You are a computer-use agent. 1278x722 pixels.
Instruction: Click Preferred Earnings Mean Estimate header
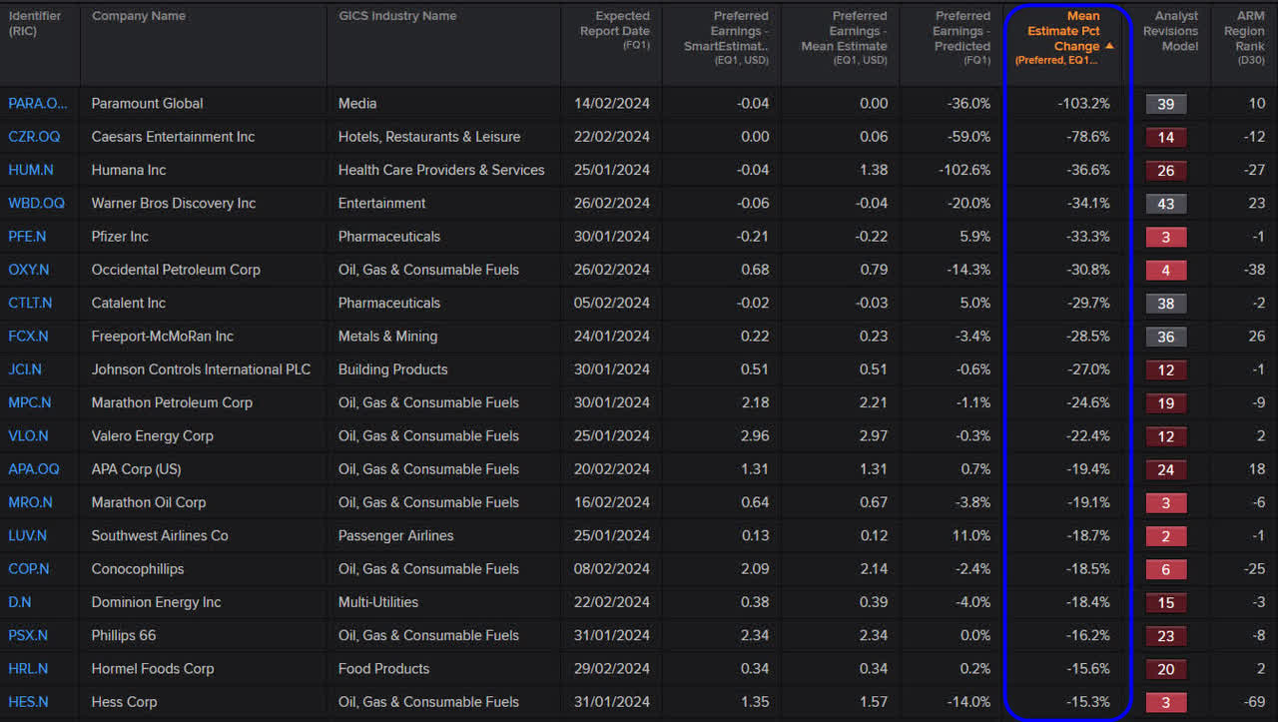coord(845,38)
